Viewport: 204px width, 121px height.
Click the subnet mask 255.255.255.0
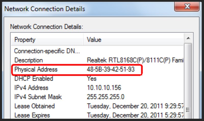tap(106, 97)
